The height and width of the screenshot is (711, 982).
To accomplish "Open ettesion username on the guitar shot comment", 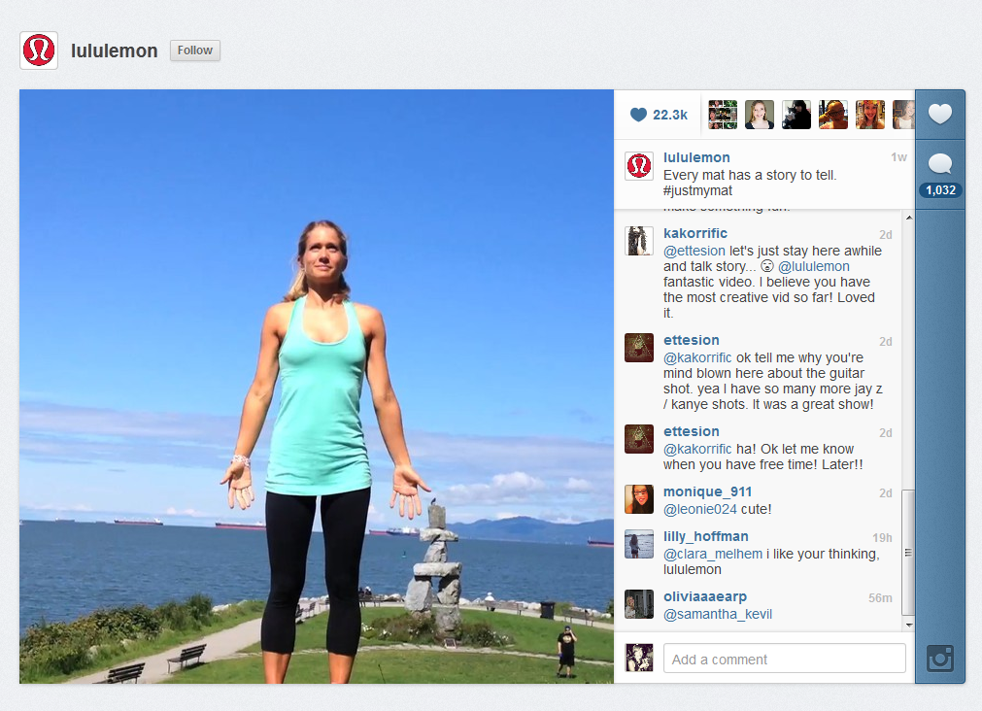I will 692,341.
